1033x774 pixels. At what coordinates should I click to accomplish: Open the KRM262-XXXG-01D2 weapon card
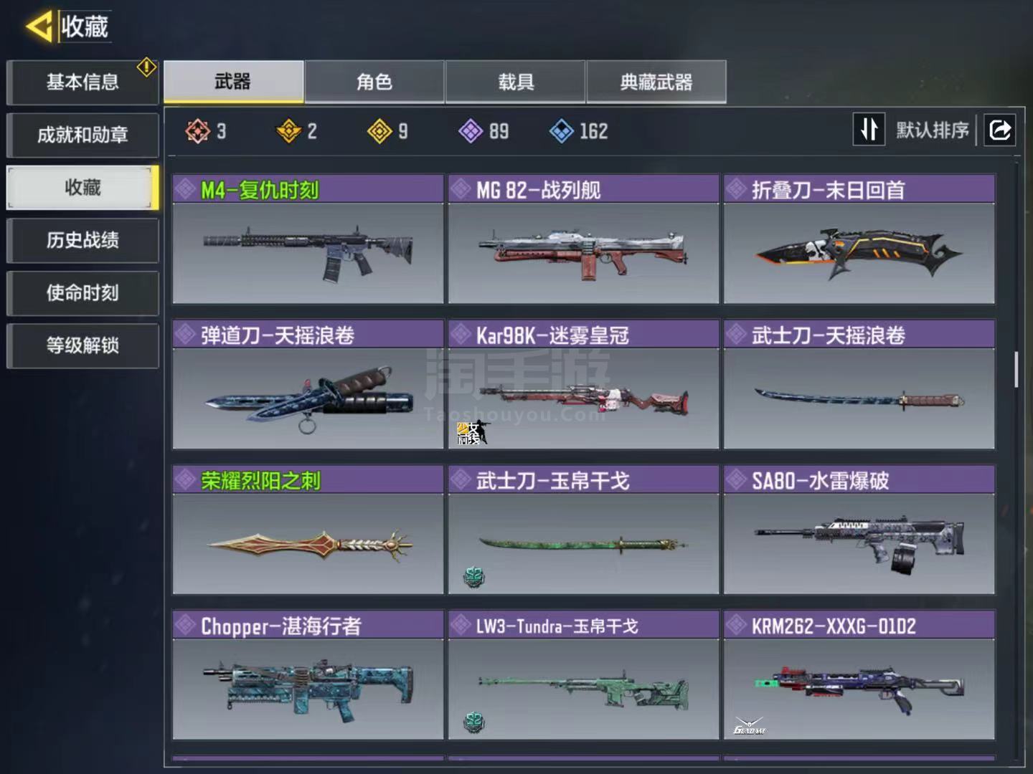(x=859, y=675)
